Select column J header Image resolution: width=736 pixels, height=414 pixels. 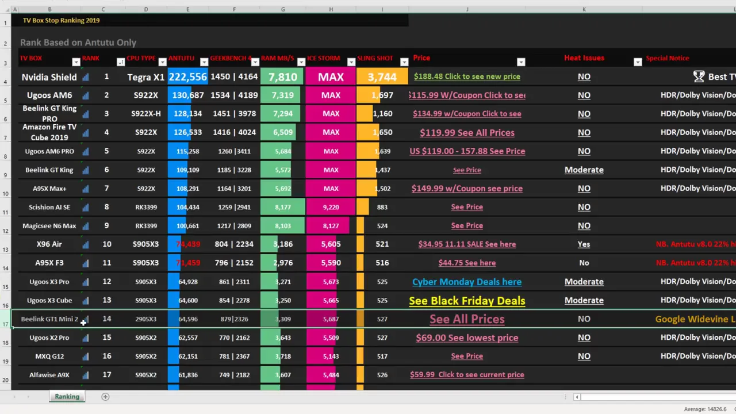coord(467,9)
